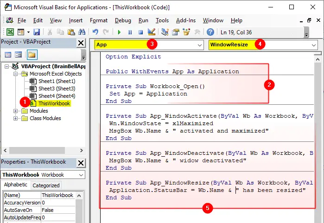Click the Option Explicit code line
Screen dimensions: 324x223
coord(133,57)
